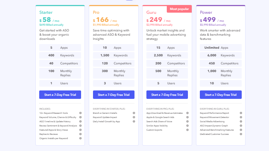The height and width of the screenshot is (151, 269).
Task: Click the 40 Competitors row in Starter
Action: point(60,63)
